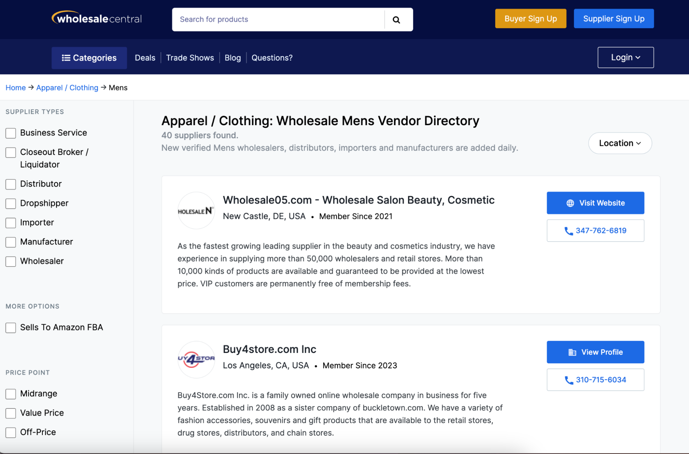
Task: Click the Apparel / Clothing breadcrumb link
Action: 67,87
